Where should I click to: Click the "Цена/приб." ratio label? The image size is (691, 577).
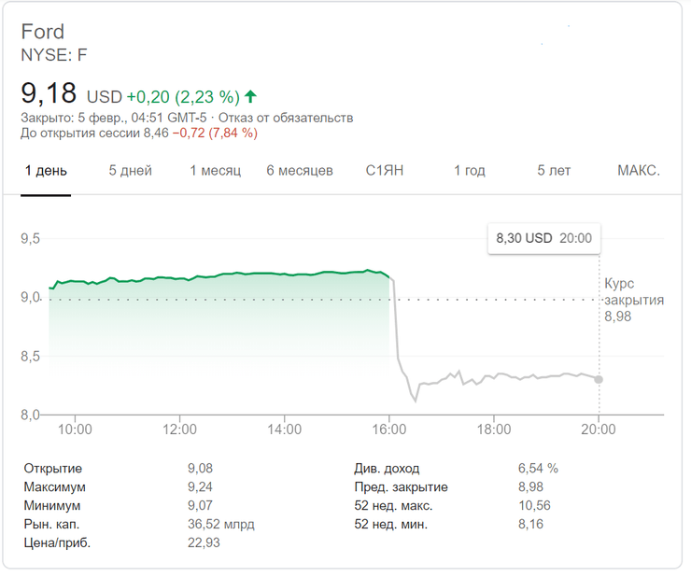55,542
